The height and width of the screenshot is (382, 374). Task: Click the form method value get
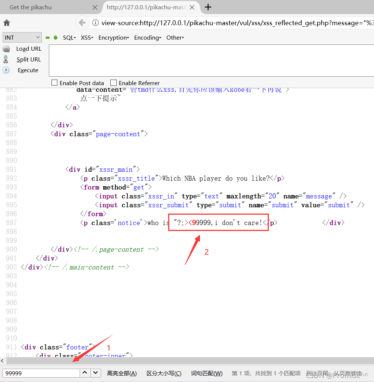pyautogui.click(x=139, y=187)
